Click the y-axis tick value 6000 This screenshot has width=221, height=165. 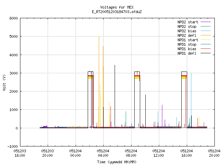(x=13, y=18)
